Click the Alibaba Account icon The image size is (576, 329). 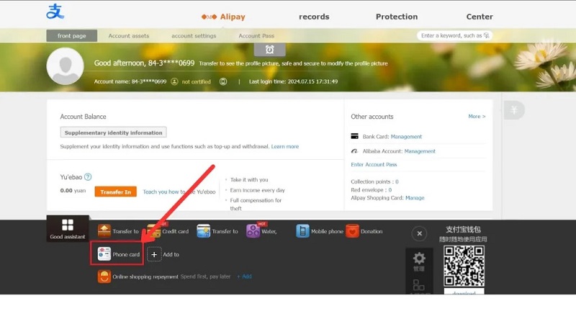coord(354,151)
